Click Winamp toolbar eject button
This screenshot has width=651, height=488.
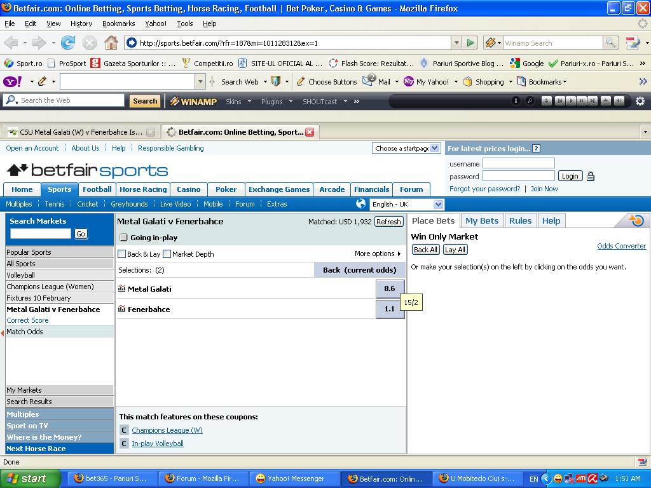point(606,101)
